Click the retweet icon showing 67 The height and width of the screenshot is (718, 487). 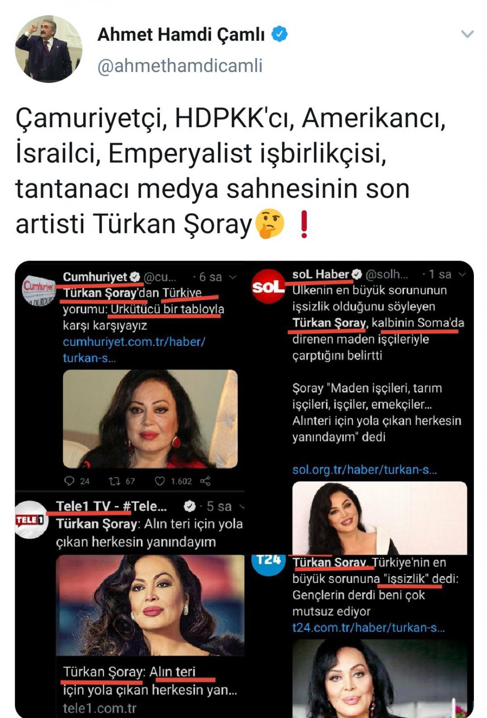point(115,481)
